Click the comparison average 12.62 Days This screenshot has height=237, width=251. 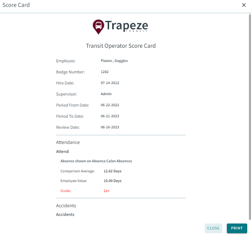coord(113,171)
